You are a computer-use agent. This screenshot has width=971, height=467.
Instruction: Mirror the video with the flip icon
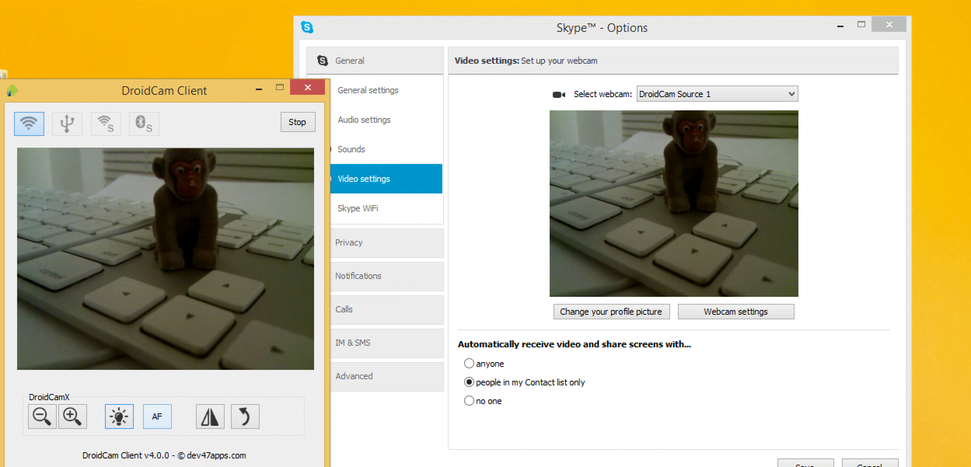[210, 416]
